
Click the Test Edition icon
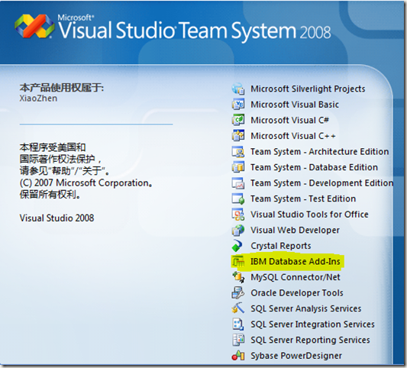click(238, 199)
